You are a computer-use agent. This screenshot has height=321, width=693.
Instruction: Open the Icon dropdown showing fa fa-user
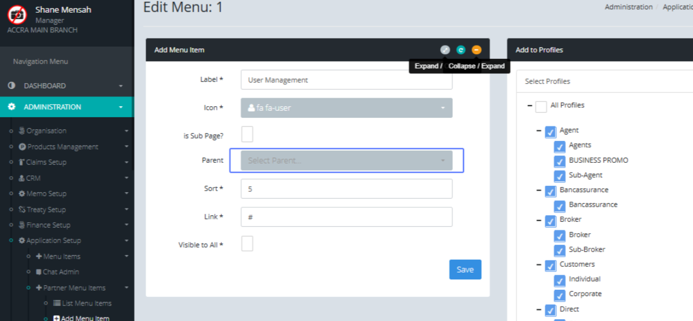(346, 108)
